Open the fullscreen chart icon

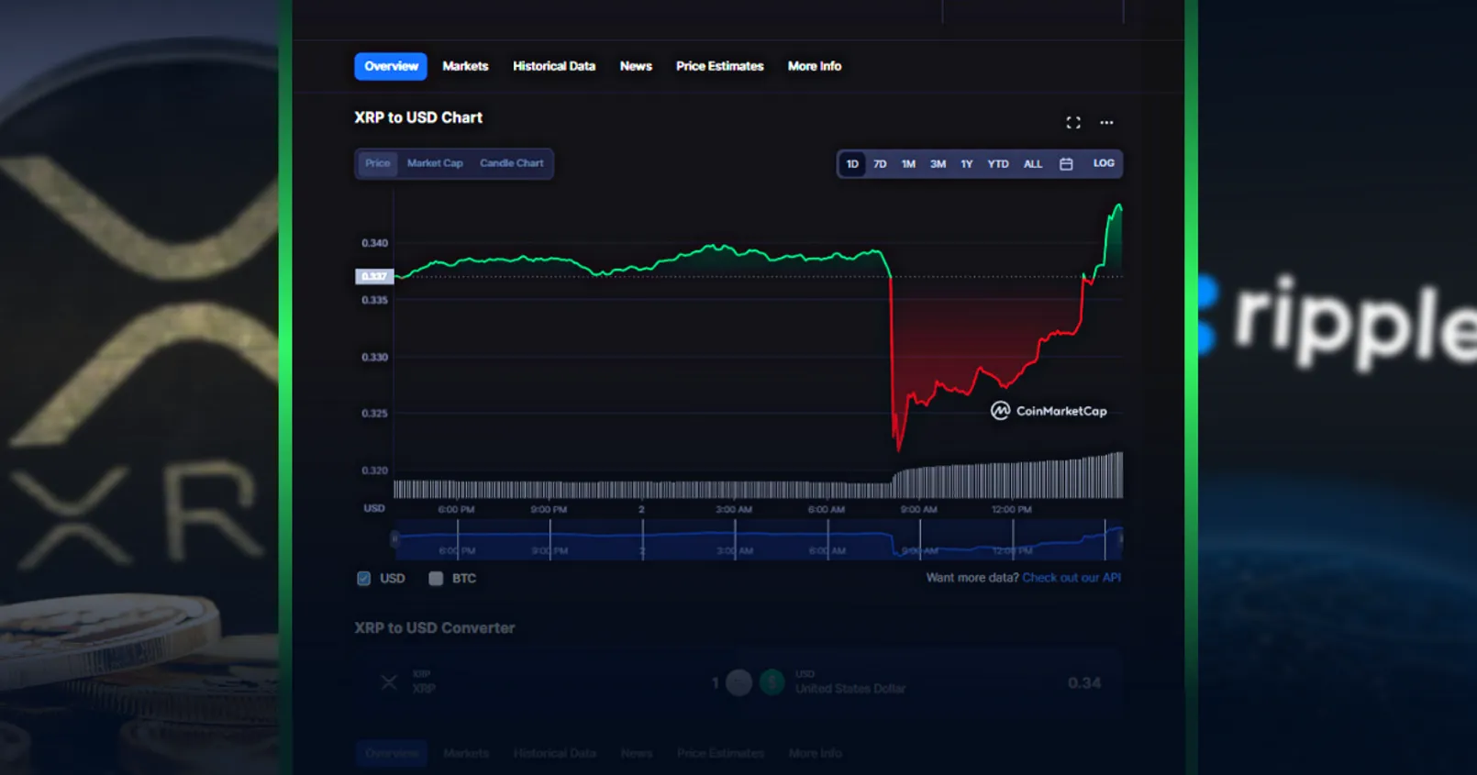tap(1072, 122)
